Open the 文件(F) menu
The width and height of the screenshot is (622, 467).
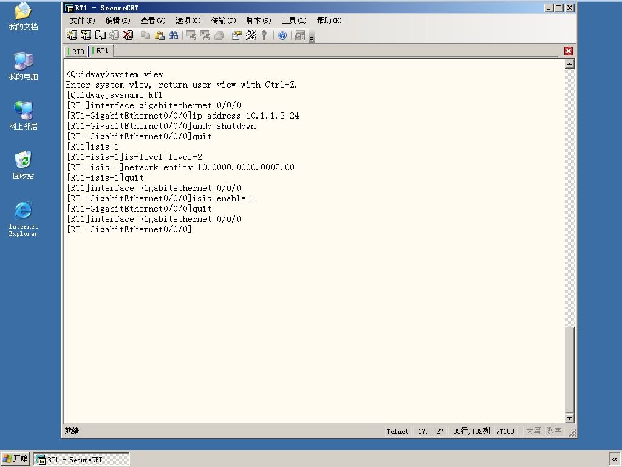[83, 21]
